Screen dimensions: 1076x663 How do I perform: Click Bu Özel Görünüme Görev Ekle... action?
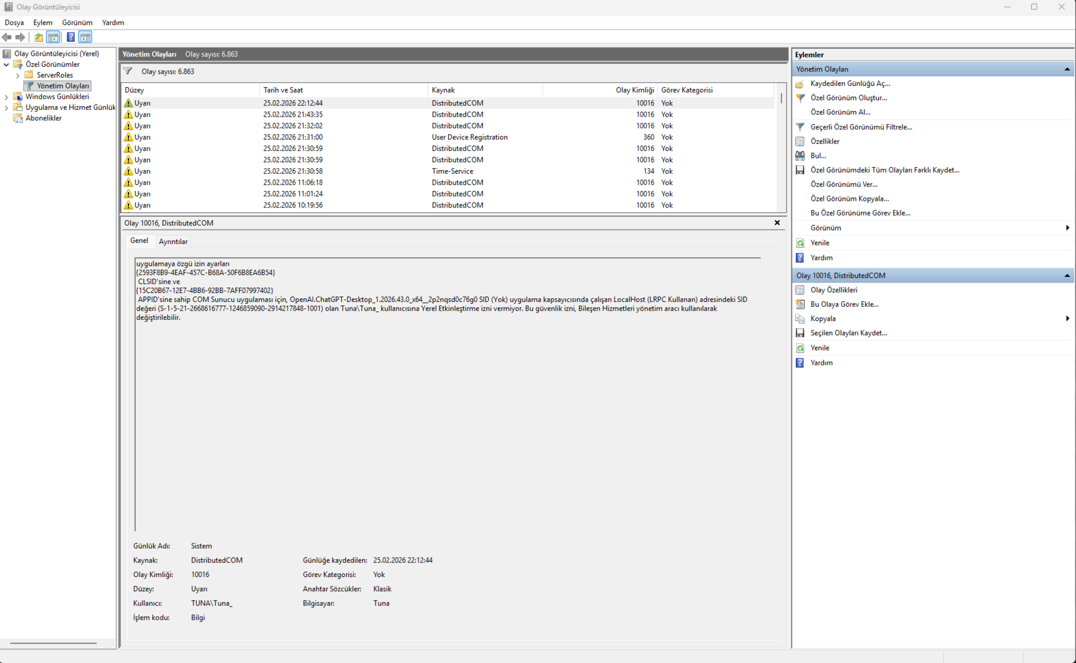click(860, 213)
